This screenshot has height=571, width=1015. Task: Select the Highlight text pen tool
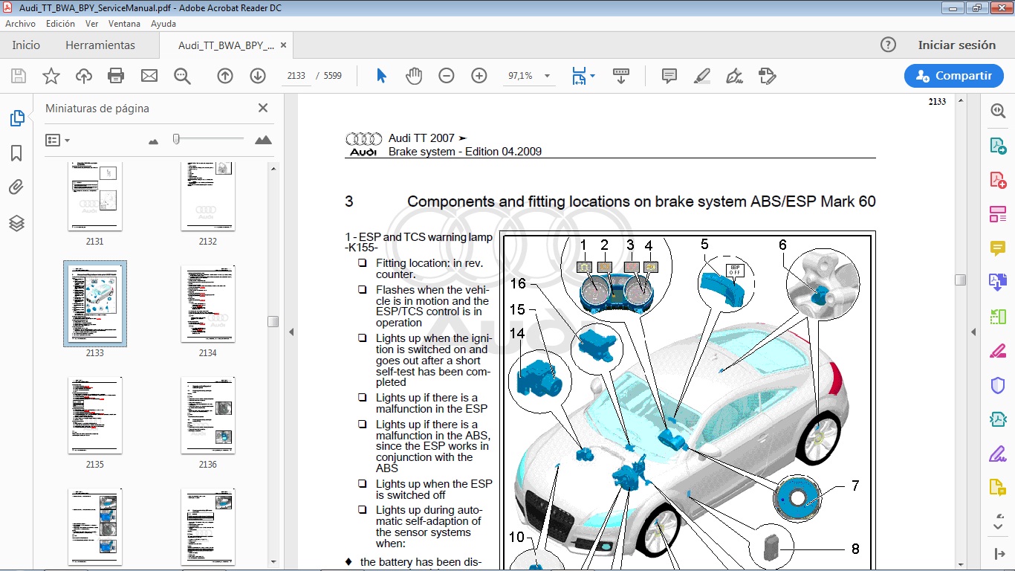[x=702, y=76]
